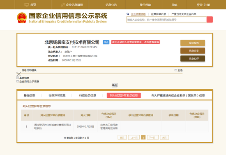Click the 注册 register link
The image size is (226, 155).
[x=207, y=5]
